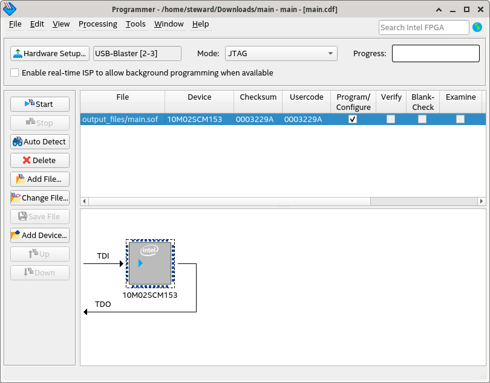Minimize the Programmer window
Screen dimensions: 490x383
453,10
